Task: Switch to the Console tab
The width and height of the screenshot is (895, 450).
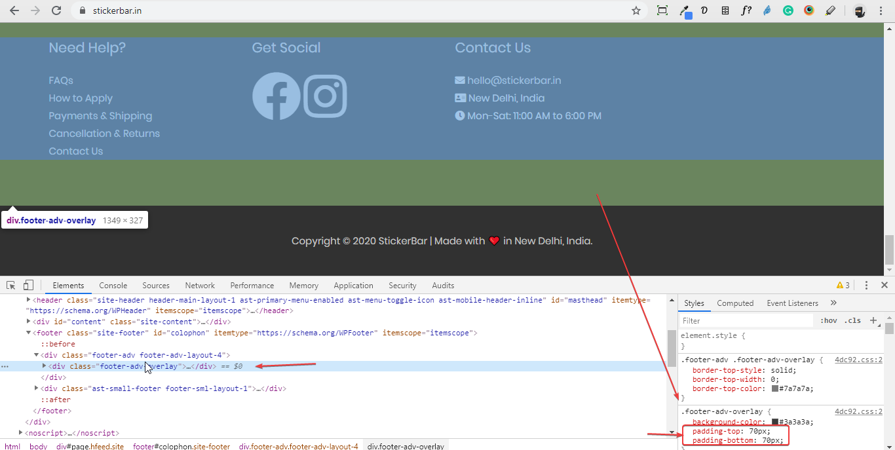Action: coord(113,285)
